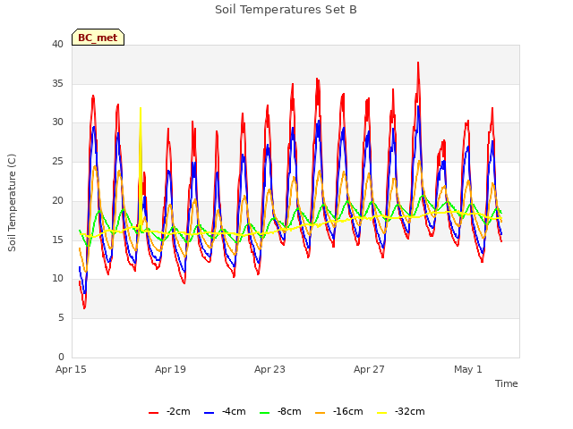Click the 35 y-axis tick label

57,83
